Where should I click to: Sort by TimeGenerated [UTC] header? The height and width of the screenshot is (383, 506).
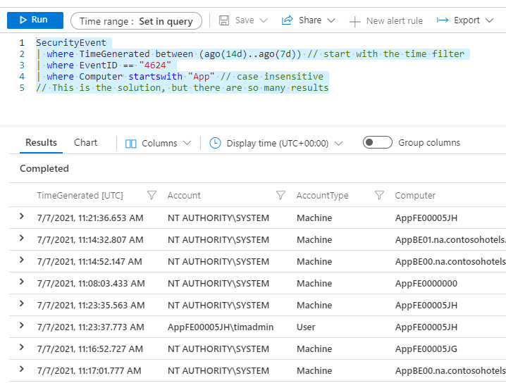(x=80, y=195)
